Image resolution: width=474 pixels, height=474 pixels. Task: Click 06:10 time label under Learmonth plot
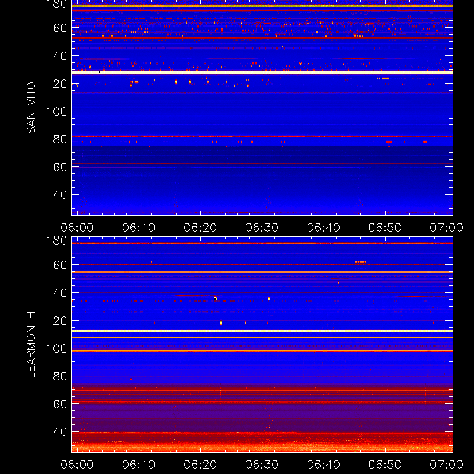(139, 465)
